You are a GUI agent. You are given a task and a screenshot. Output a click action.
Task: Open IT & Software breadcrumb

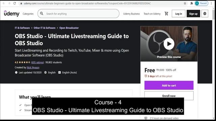pos(22,28)
